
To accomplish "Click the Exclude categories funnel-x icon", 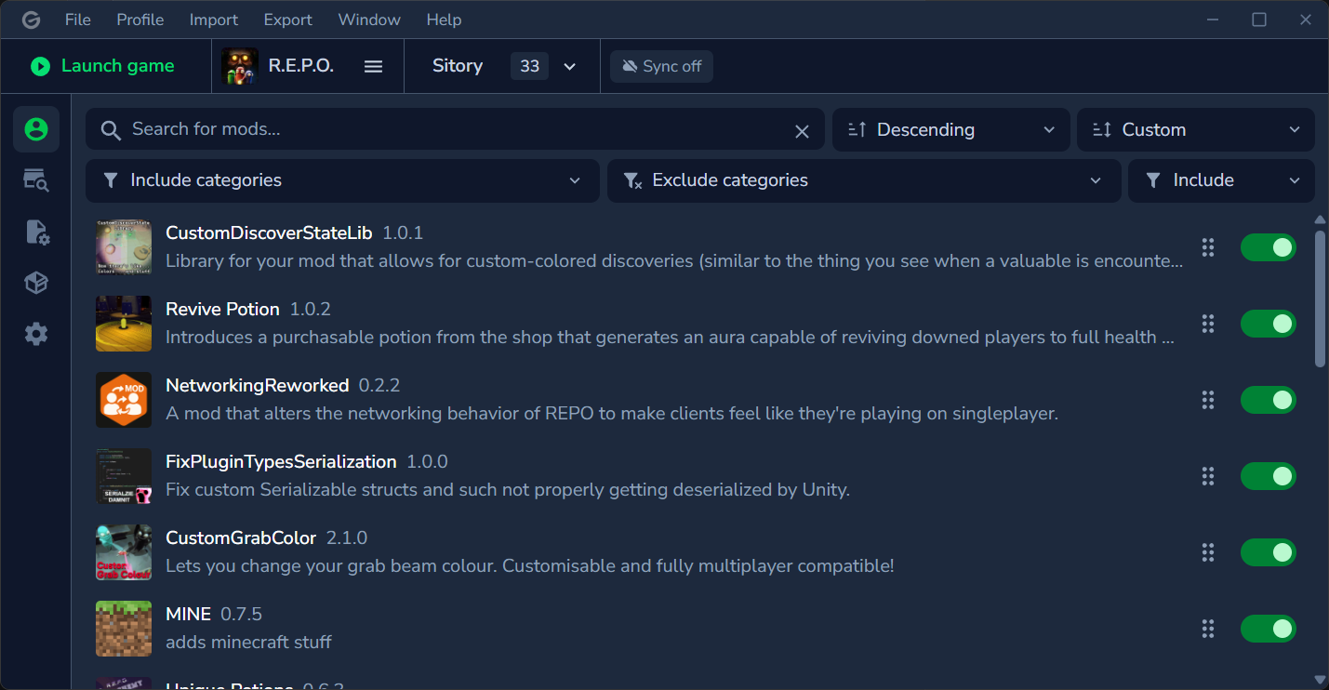I will (x=632, y=180).
